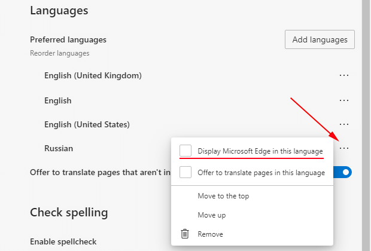Check Display Microsoft Edge in this language

click(185, 151)
